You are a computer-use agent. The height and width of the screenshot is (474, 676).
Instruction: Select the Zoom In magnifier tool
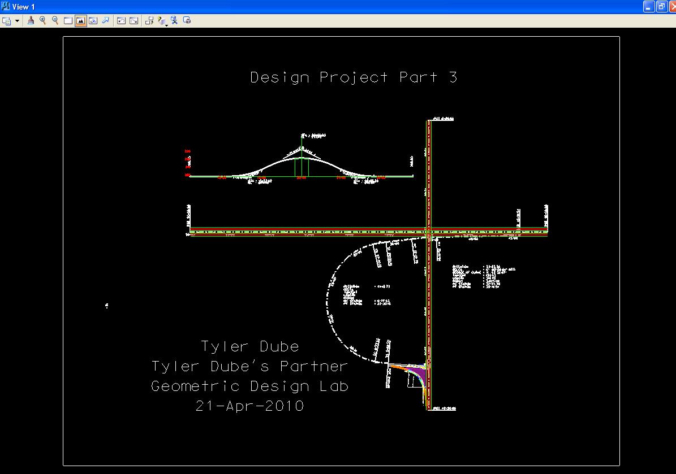click(43, 21)
